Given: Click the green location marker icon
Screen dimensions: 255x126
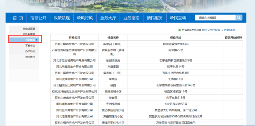Looking at the screenshot, I should point(180,30).
